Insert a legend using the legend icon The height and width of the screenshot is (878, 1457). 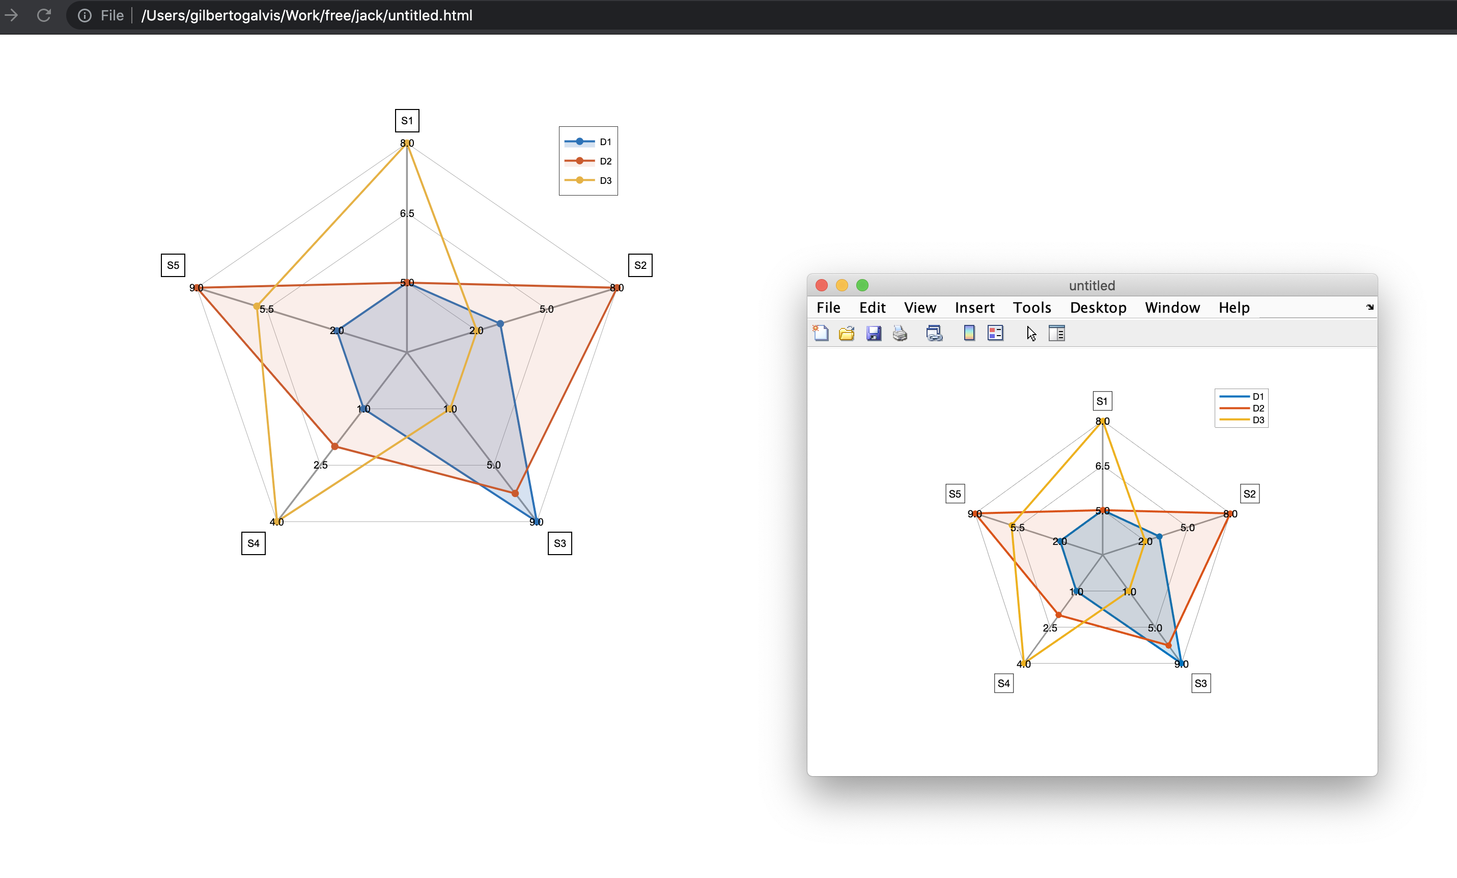(995, 333)
